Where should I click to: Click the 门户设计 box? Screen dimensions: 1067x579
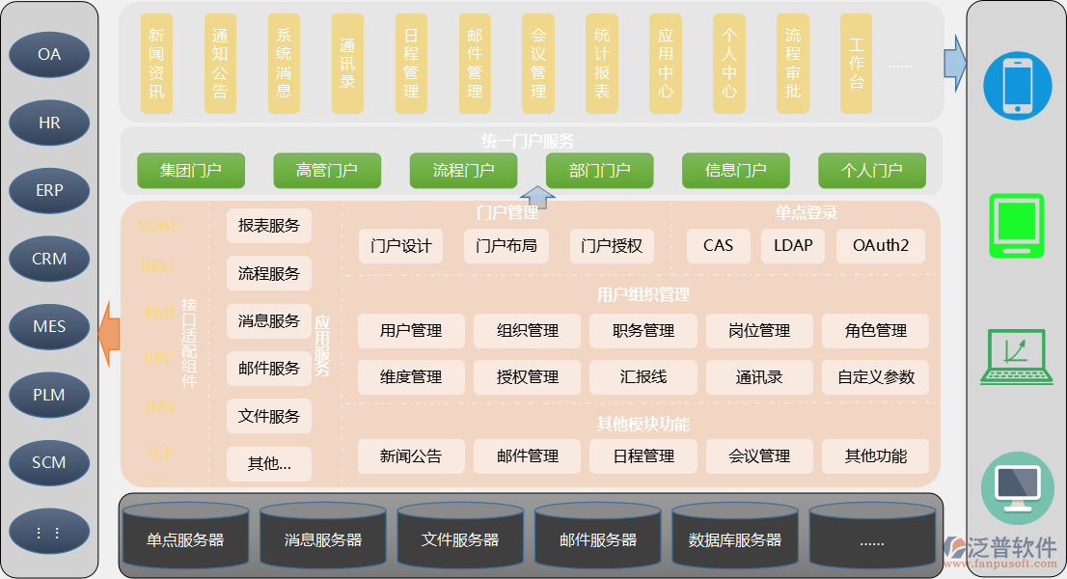coord(400,246)
